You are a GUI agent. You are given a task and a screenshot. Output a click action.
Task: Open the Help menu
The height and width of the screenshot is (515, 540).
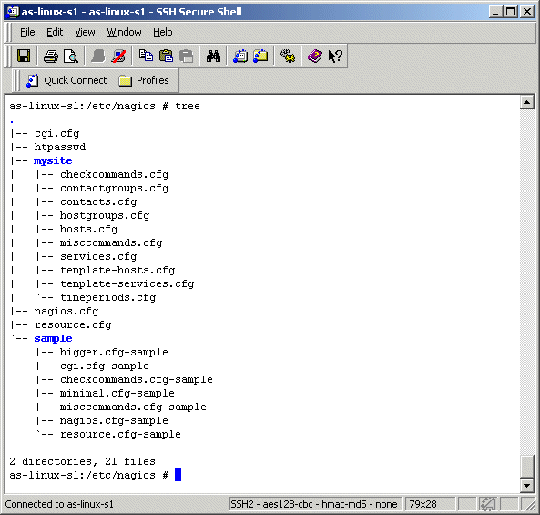coord(163,32)
